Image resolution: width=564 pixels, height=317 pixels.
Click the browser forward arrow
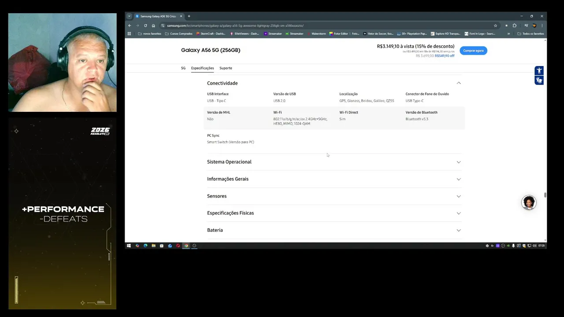pyautogui.click(x=137, y=26)
